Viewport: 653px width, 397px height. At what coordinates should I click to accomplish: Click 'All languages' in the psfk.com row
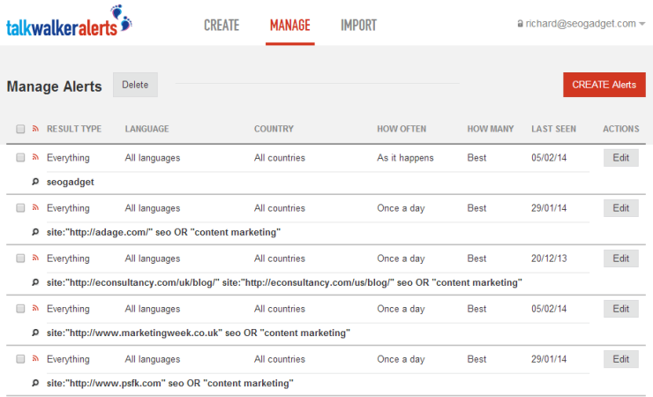click(153, 359)
